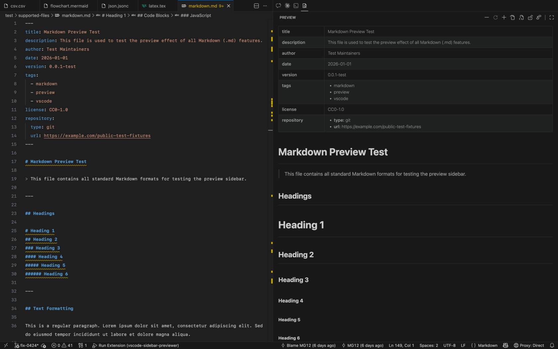Screen dimensions: 558x349
Task: Click the '## Headings' line in editor
Action: pyautogui.click(x=40, y=213)
